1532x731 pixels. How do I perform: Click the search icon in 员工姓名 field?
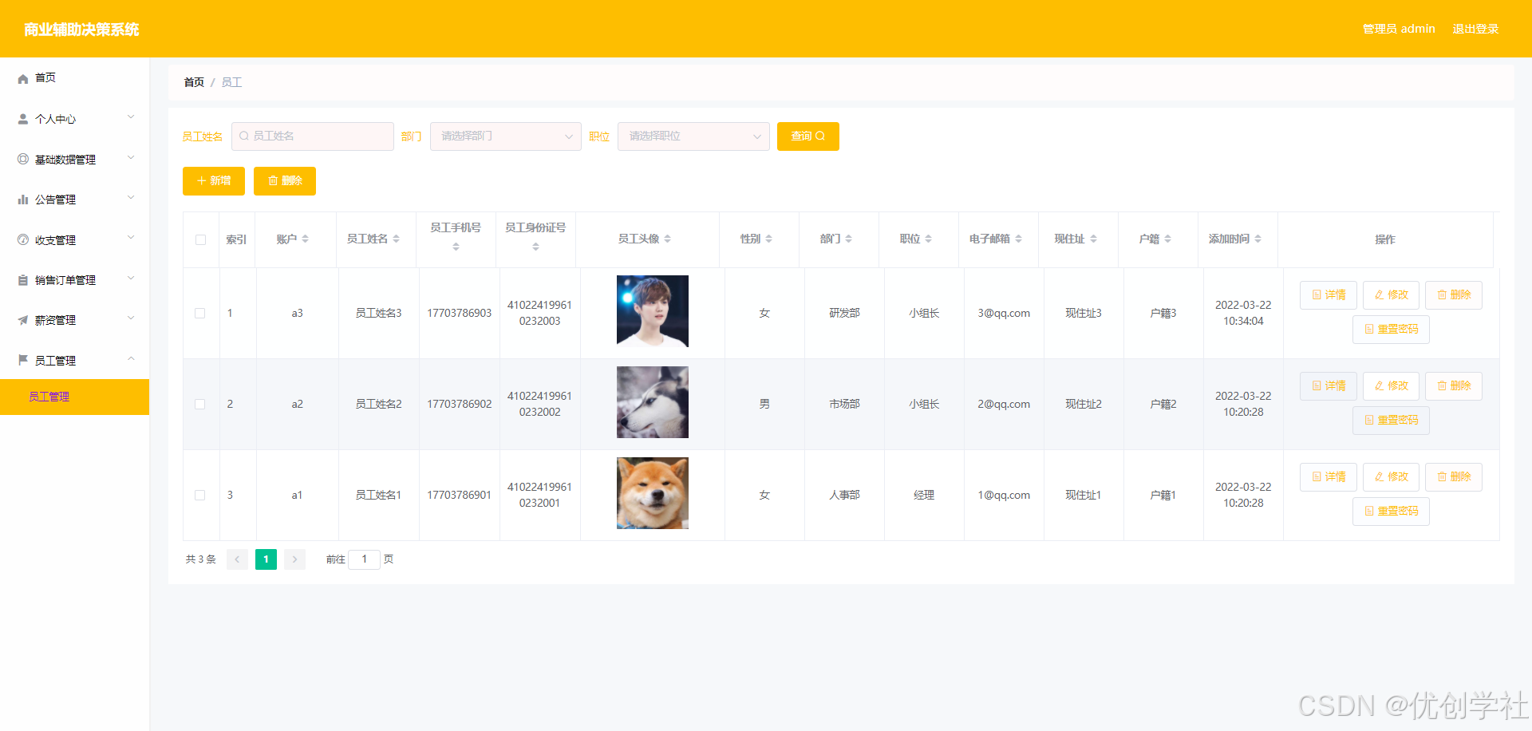point(244,136)
